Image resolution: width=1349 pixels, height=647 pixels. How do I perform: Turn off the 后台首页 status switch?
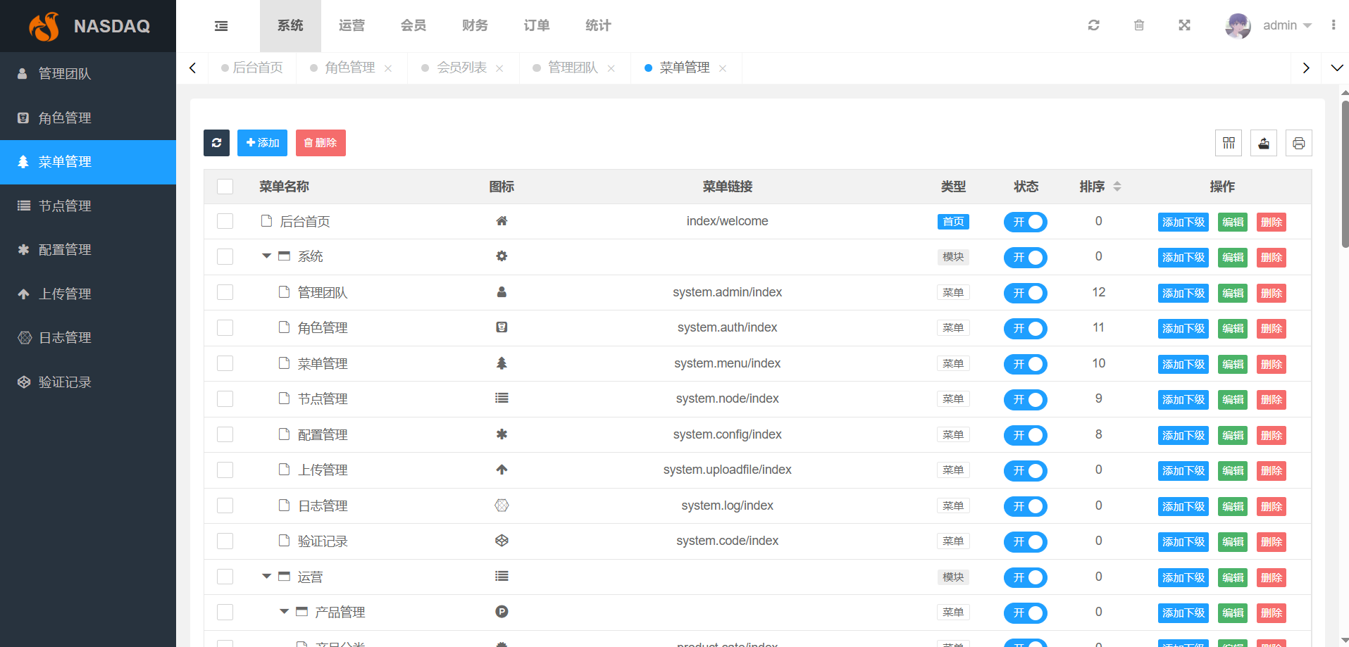[1025, 222]
